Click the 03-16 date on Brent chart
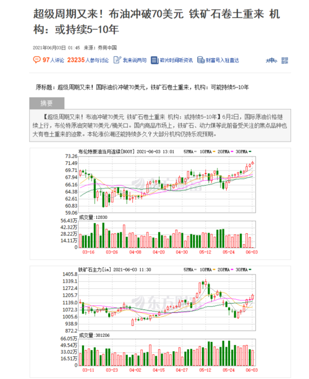Screen dimensions: 309x379 pos(88,252)
